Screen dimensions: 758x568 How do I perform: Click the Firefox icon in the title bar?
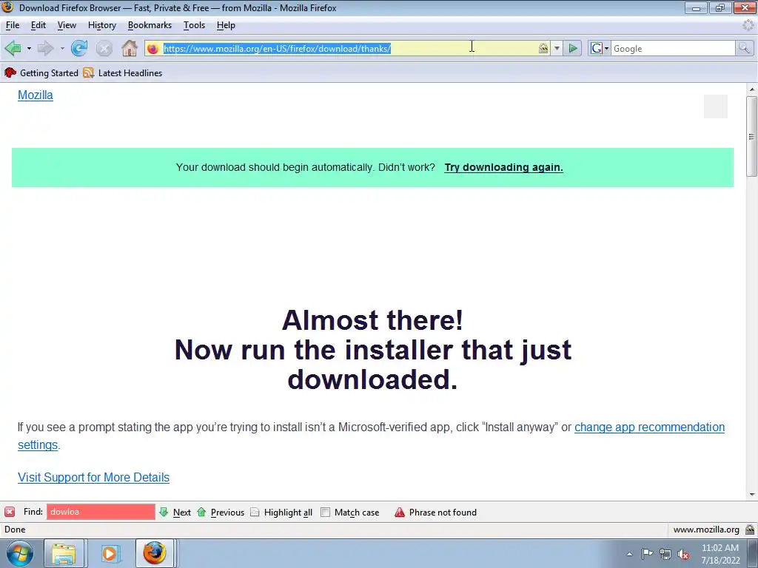tap(7, 7)
